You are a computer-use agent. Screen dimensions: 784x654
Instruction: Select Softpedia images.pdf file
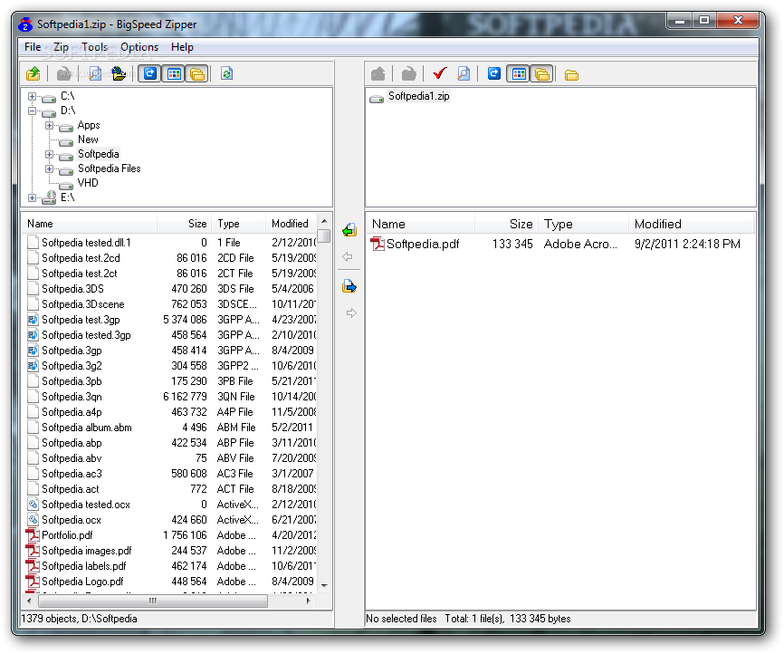click(87, 551)
